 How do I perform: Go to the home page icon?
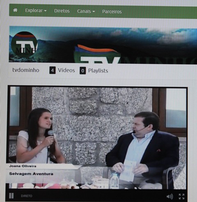pyautogui.click(x=15, y=10)
